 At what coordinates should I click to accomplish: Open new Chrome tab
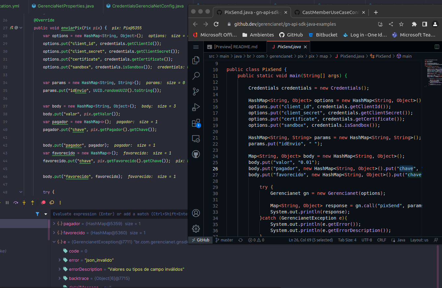376,12
